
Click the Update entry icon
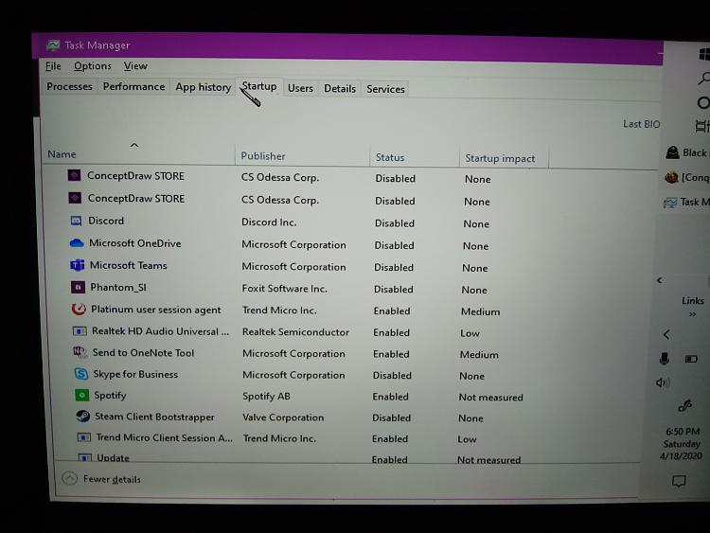tap(84, 457)
